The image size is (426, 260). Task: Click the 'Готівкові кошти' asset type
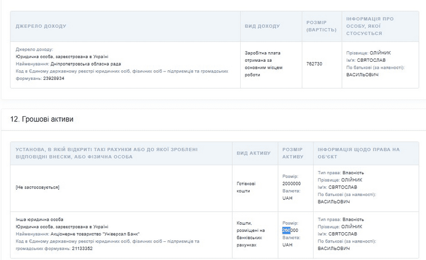246,188
